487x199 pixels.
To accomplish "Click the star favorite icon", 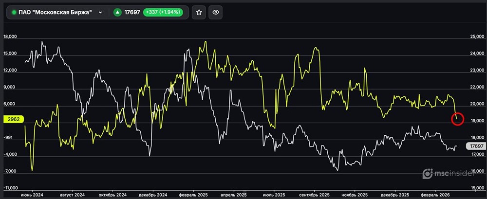I will tap(198, 13).
